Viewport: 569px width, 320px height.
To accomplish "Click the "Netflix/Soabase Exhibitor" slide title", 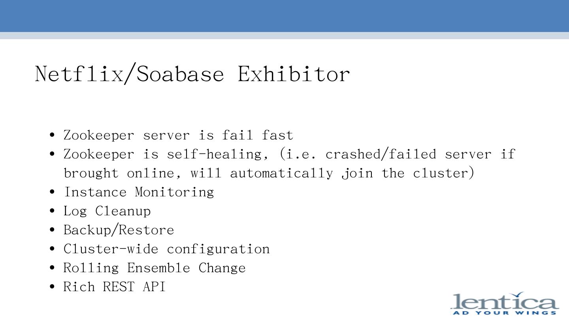I will (x=192, y=74).
